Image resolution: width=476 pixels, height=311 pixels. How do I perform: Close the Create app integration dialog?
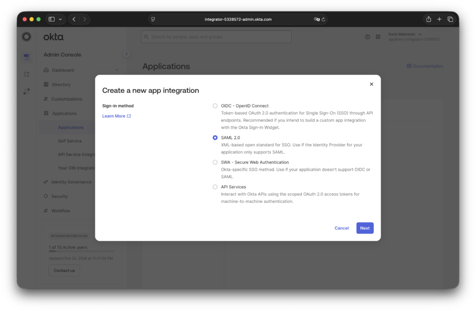click(x=371, y=84)
